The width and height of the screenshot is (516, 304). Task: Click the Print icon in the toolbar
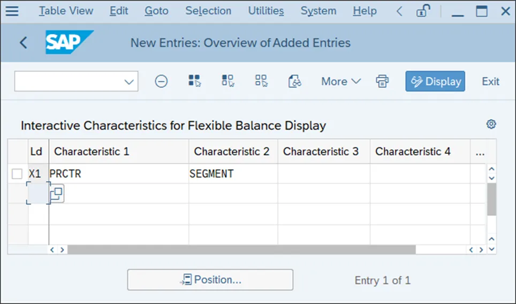382,81
